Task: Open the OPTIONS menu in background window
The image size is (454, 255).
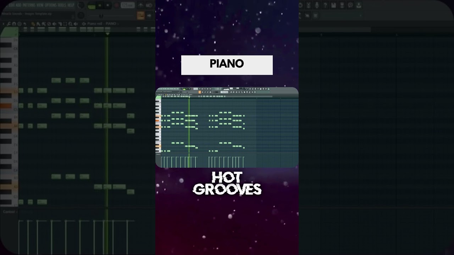Action: tap(50, 5)
